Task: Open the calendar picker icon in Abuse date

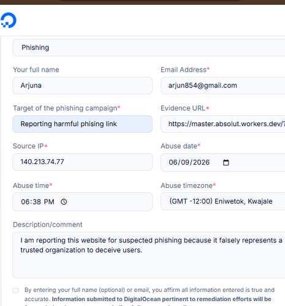Action: pyautogui.click(x=226, y=162)
